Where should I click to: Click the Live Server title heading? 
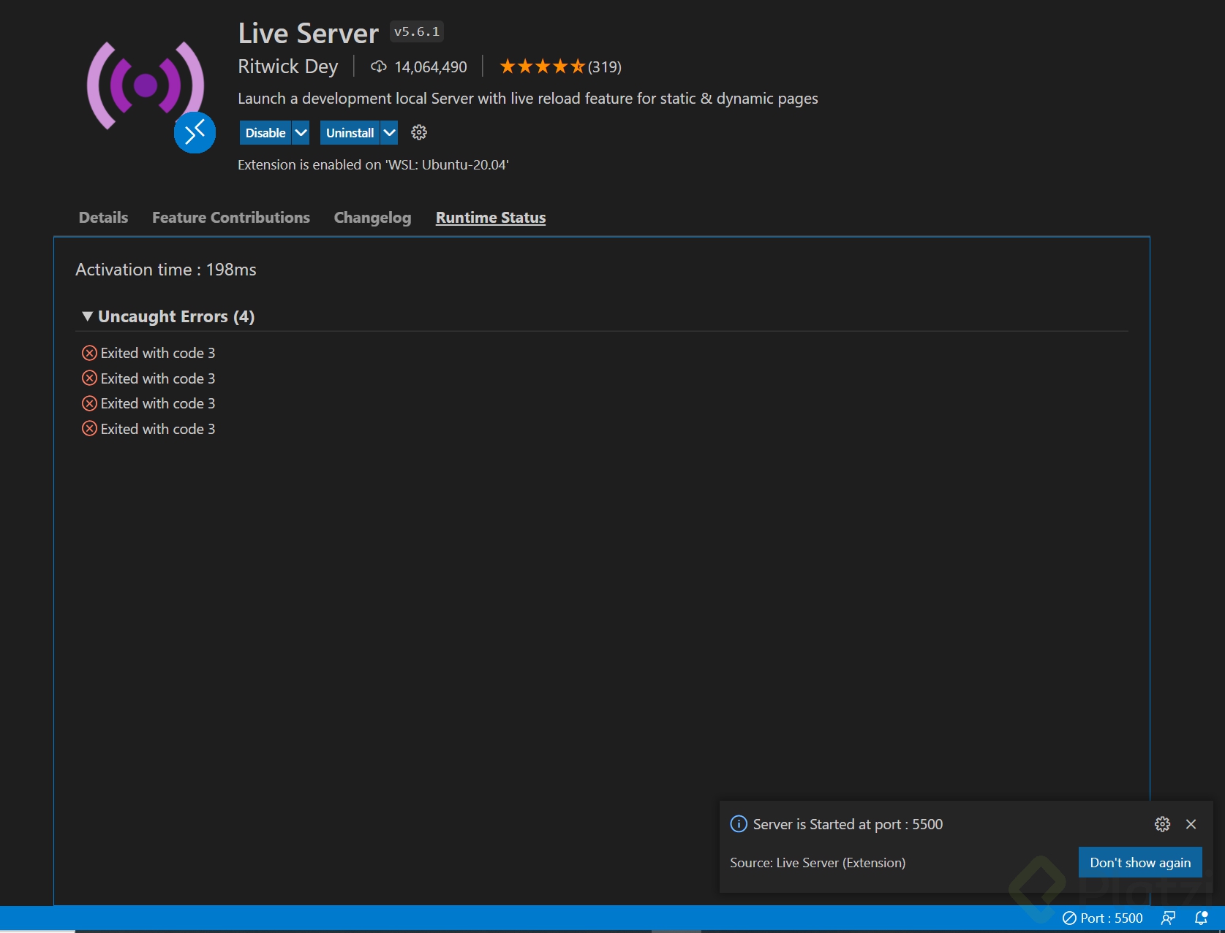pyautogui.click(x=309, y=33)
